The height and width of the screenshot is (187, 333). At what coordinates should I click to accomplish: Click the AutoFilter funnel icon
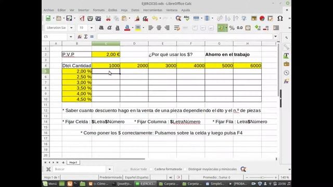[244, 19]
